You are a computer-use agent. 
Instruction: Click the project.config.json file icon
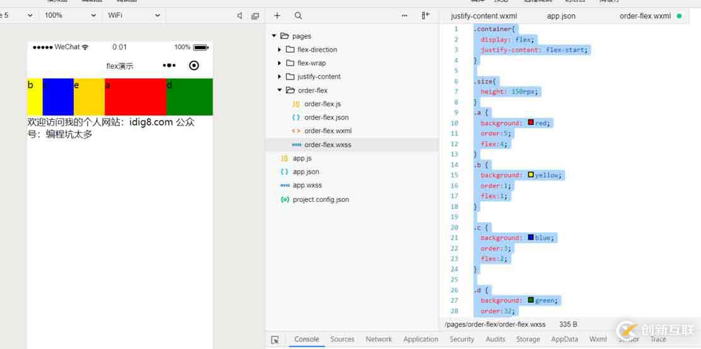click(x=285, y=199)
